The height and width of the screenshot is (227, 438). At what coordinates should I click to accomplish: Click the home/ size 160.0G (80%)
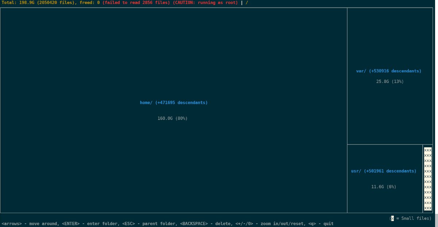[173, 118]
